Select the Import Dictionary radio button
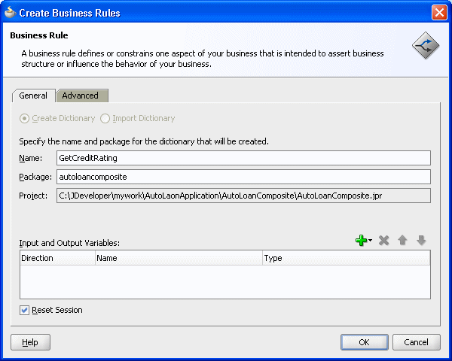452x361 pixels. (105, 118)
